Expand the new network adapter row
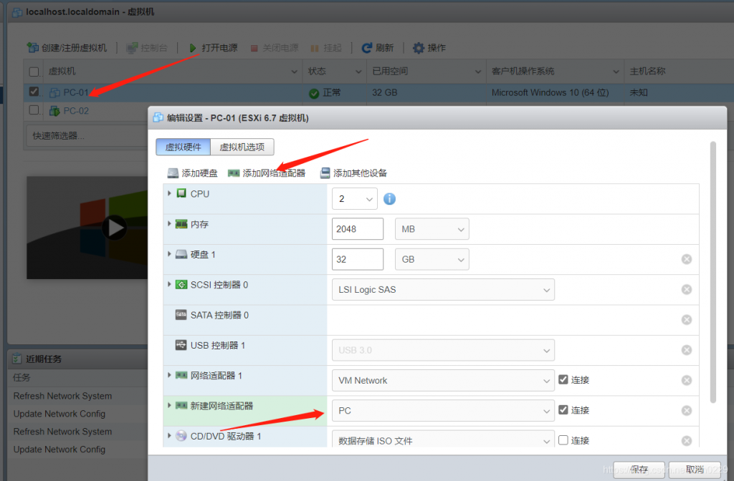This screenshot has height=481, width=734. (x=169, y=405)
